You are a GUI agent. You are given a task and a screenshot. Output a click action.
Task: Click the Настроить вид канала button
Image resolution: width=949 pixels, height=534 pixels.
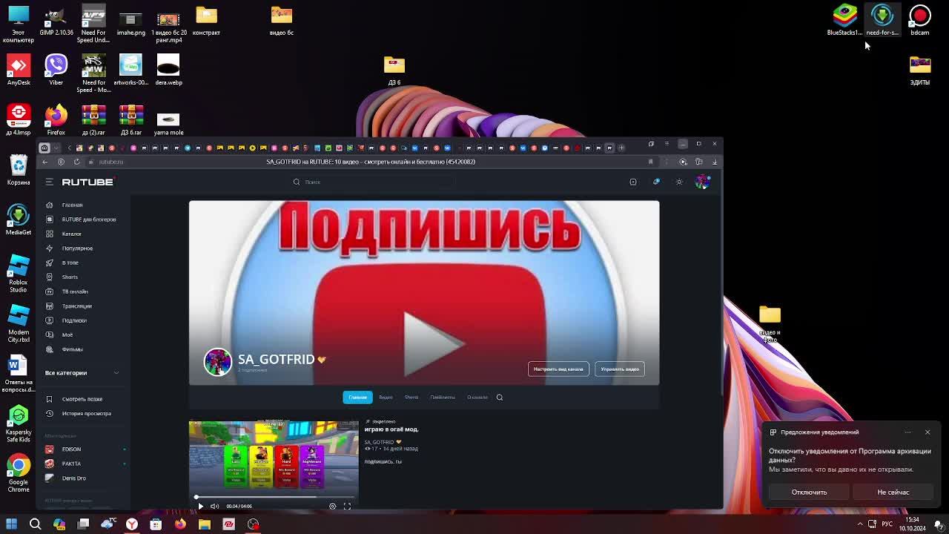coord(558,369)
